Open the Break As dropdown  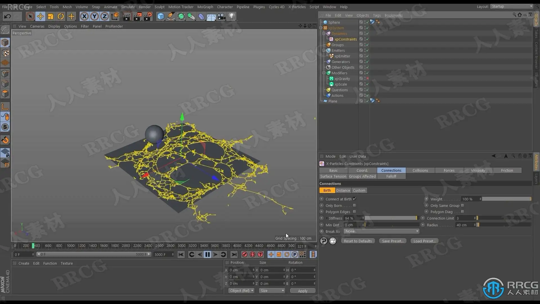[381, 231]
